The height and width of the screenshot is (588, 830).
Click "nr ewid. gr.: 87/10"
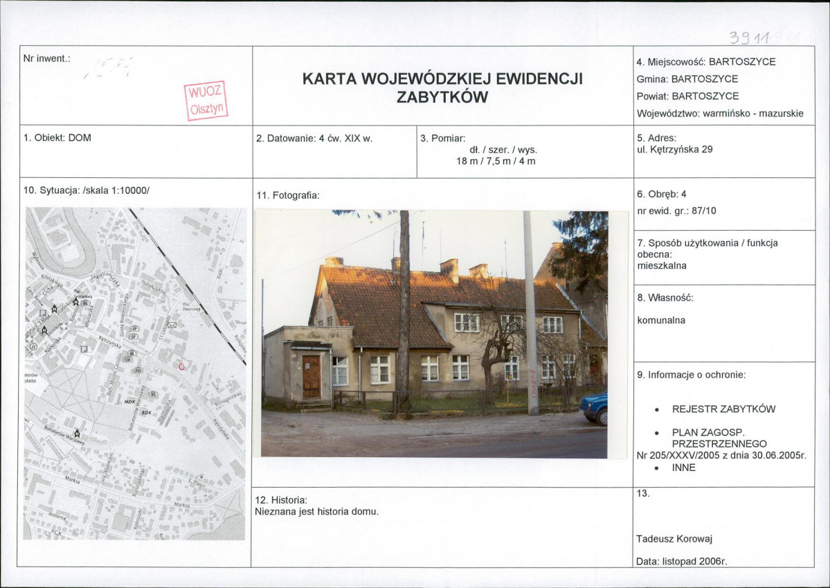[x=676, y=211]
